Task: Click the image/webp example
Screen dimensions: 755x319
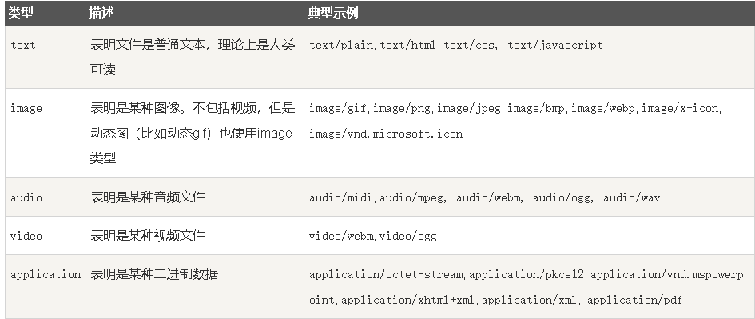Action: pyautogui.click(x=603, y=109)
